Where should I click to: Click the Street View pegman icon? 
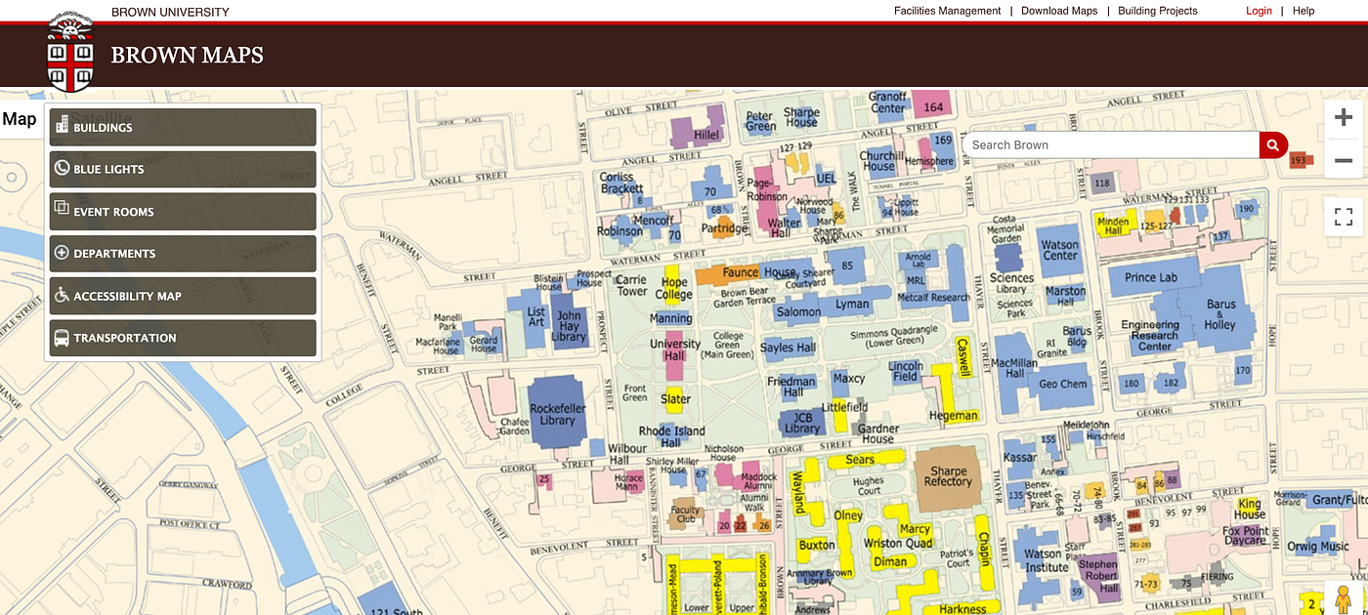coord(1344,597)
